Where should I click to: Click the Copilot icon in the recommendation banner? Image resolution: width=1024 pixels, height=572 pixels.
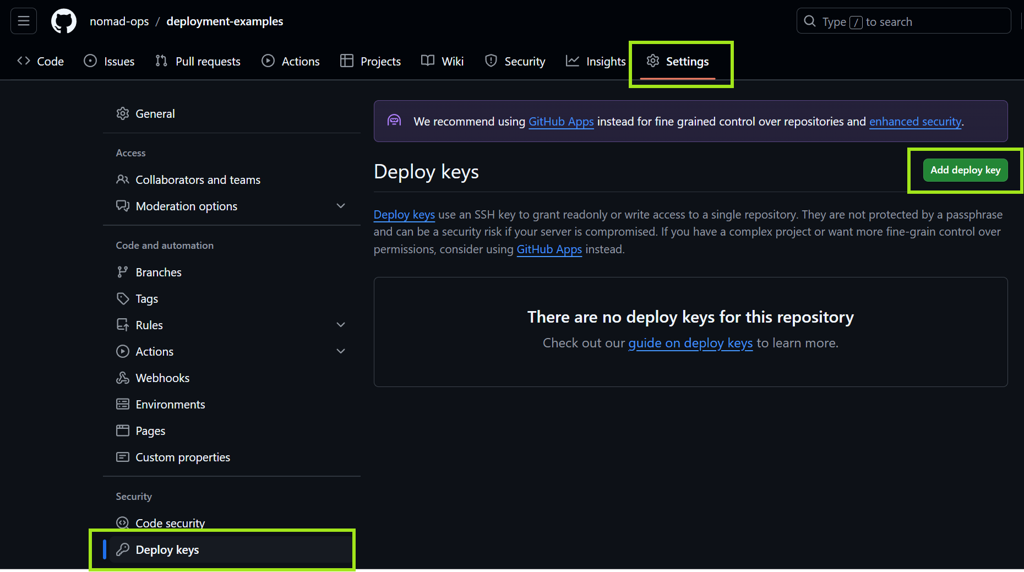394,120
